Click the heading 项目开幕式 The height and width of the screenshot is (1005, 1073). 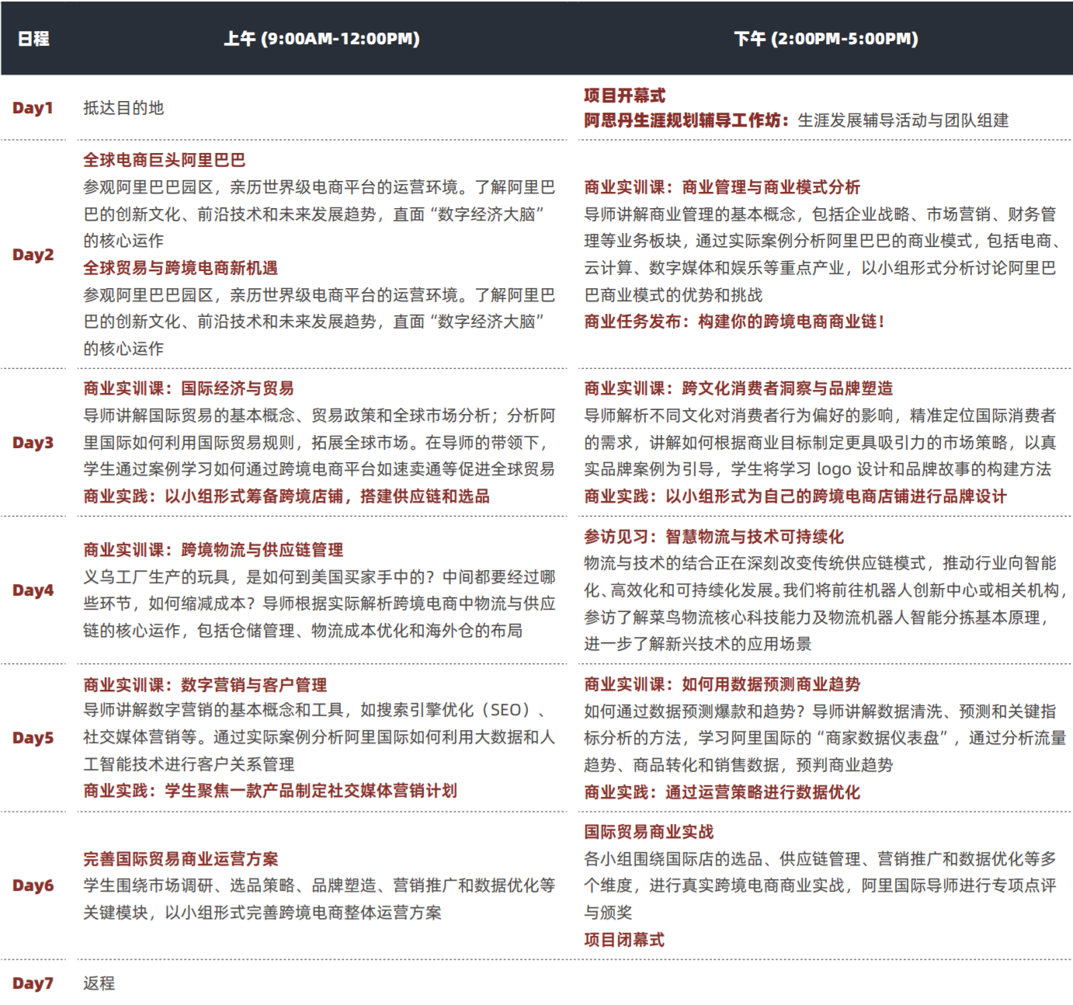pos(625,96)
